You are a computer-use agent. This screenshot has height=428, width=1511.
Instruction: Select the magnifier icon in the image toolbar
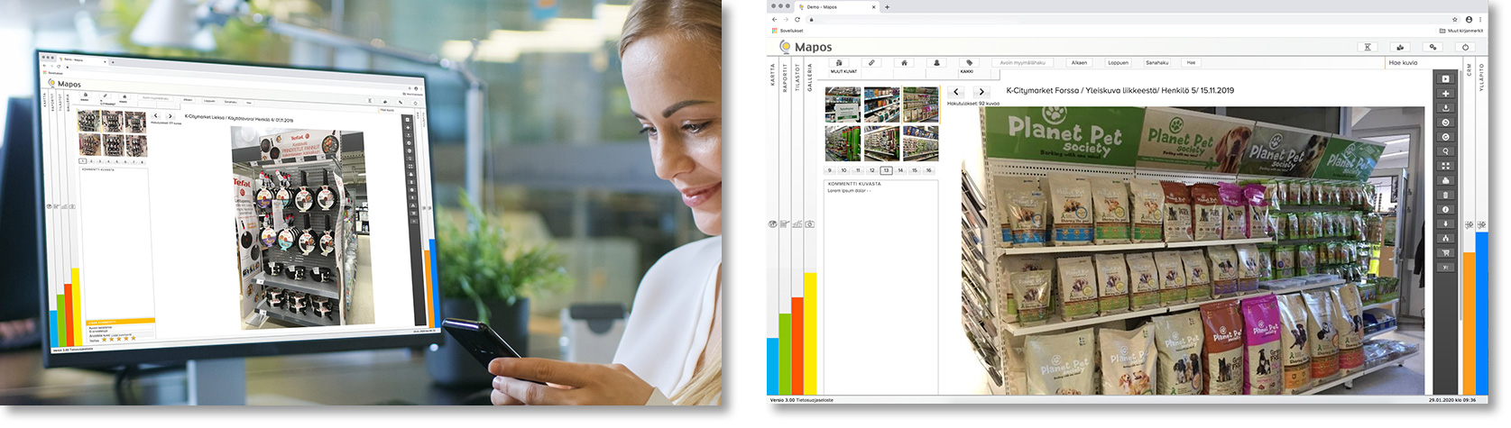click(1446, 151)
